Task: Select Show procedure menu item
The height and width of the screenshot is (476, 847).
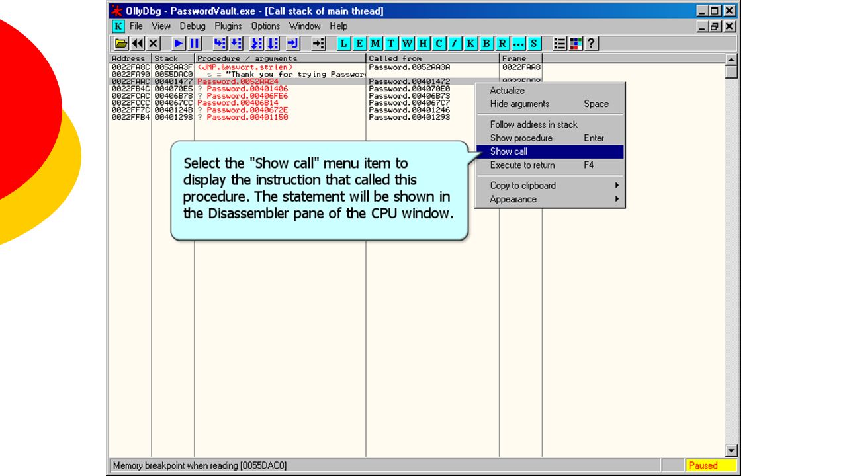Action: [550, 138]
